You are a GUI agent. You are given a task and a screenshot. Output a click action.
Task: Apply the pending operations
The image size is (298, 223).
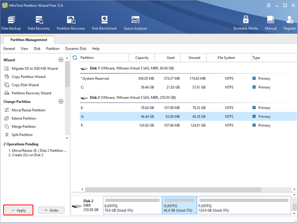[x=18, y=210]
